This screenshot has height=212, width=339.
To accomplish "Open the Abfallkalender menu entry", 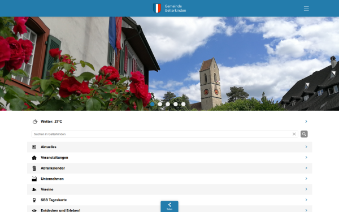I will click(169, 168).
